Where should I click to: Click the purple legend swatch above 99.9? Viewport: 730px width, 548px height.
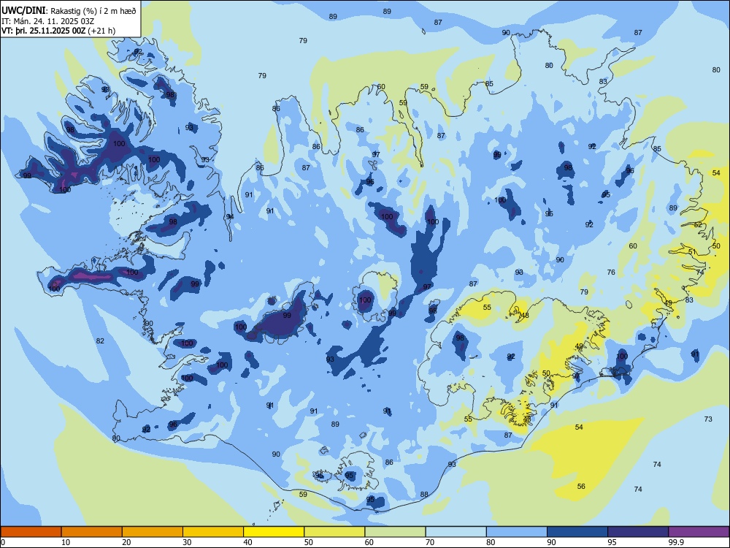(x=699, y=532)
